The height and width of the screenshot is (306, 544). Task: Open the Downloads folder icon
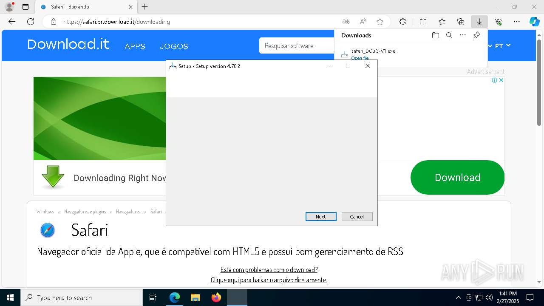coord(435,35)
